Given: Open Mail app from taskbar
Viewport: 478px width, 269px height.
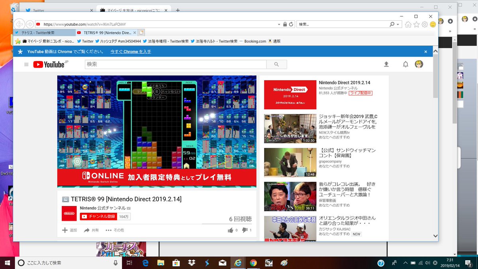Looking at the screenshot, I should [x=223, y=263].
